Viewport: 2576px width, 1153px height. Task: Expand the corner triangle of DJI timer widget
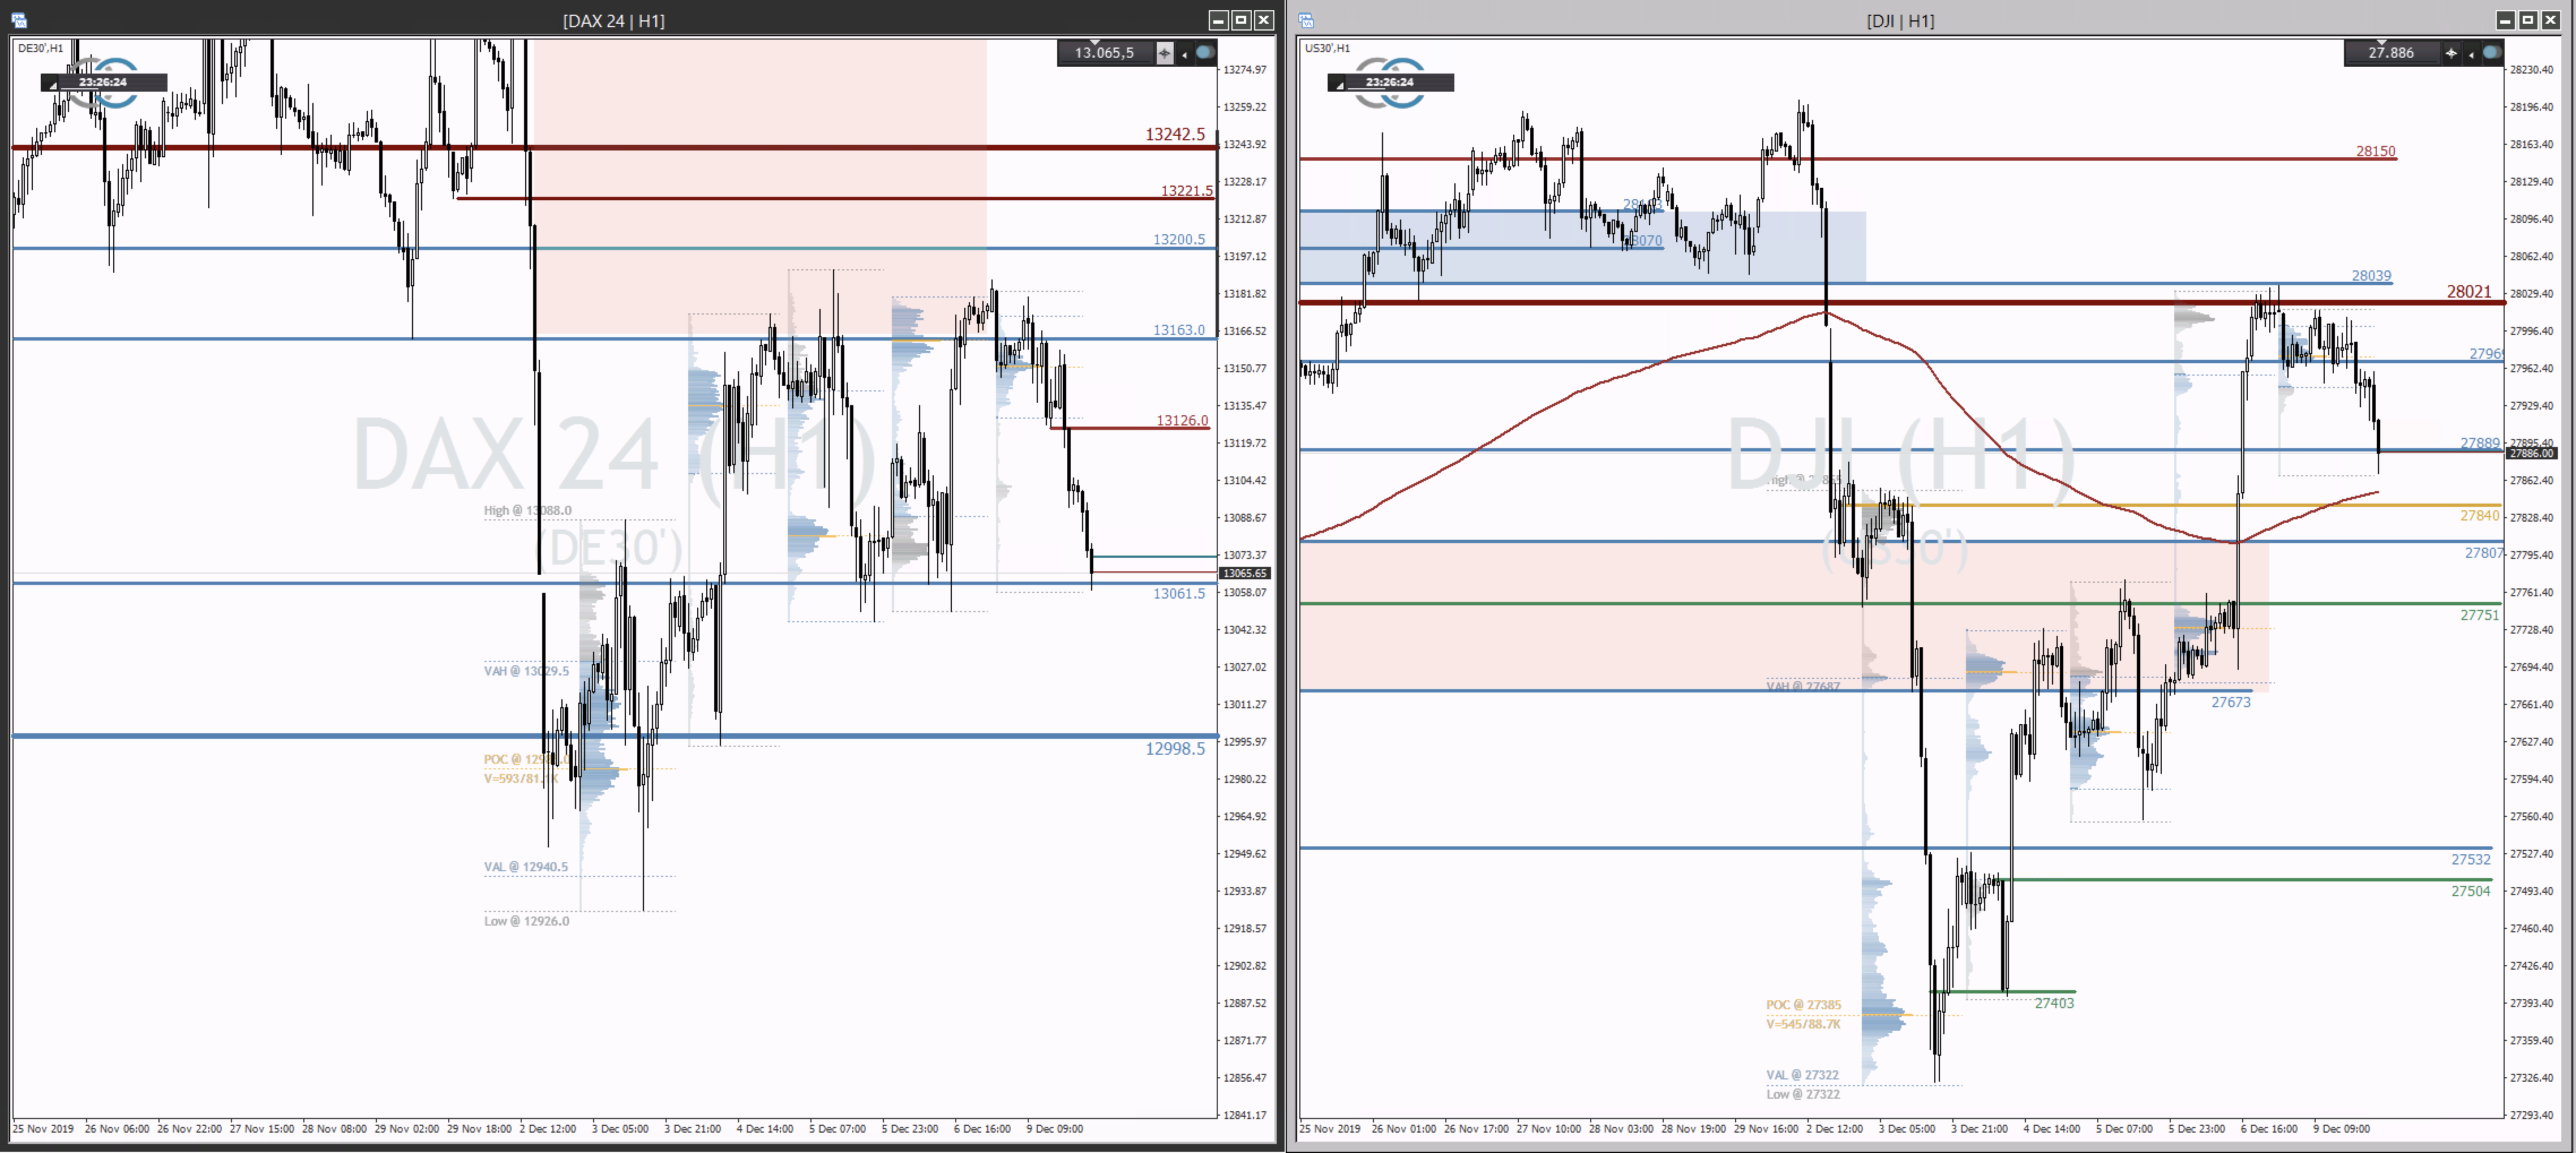coord(1340,86)
